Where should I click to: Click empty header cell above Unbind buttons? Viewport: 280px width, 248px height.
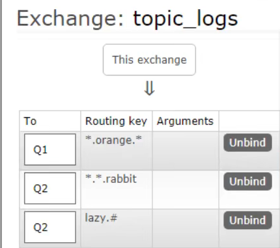pyautogui.click(x=249, y=121)
